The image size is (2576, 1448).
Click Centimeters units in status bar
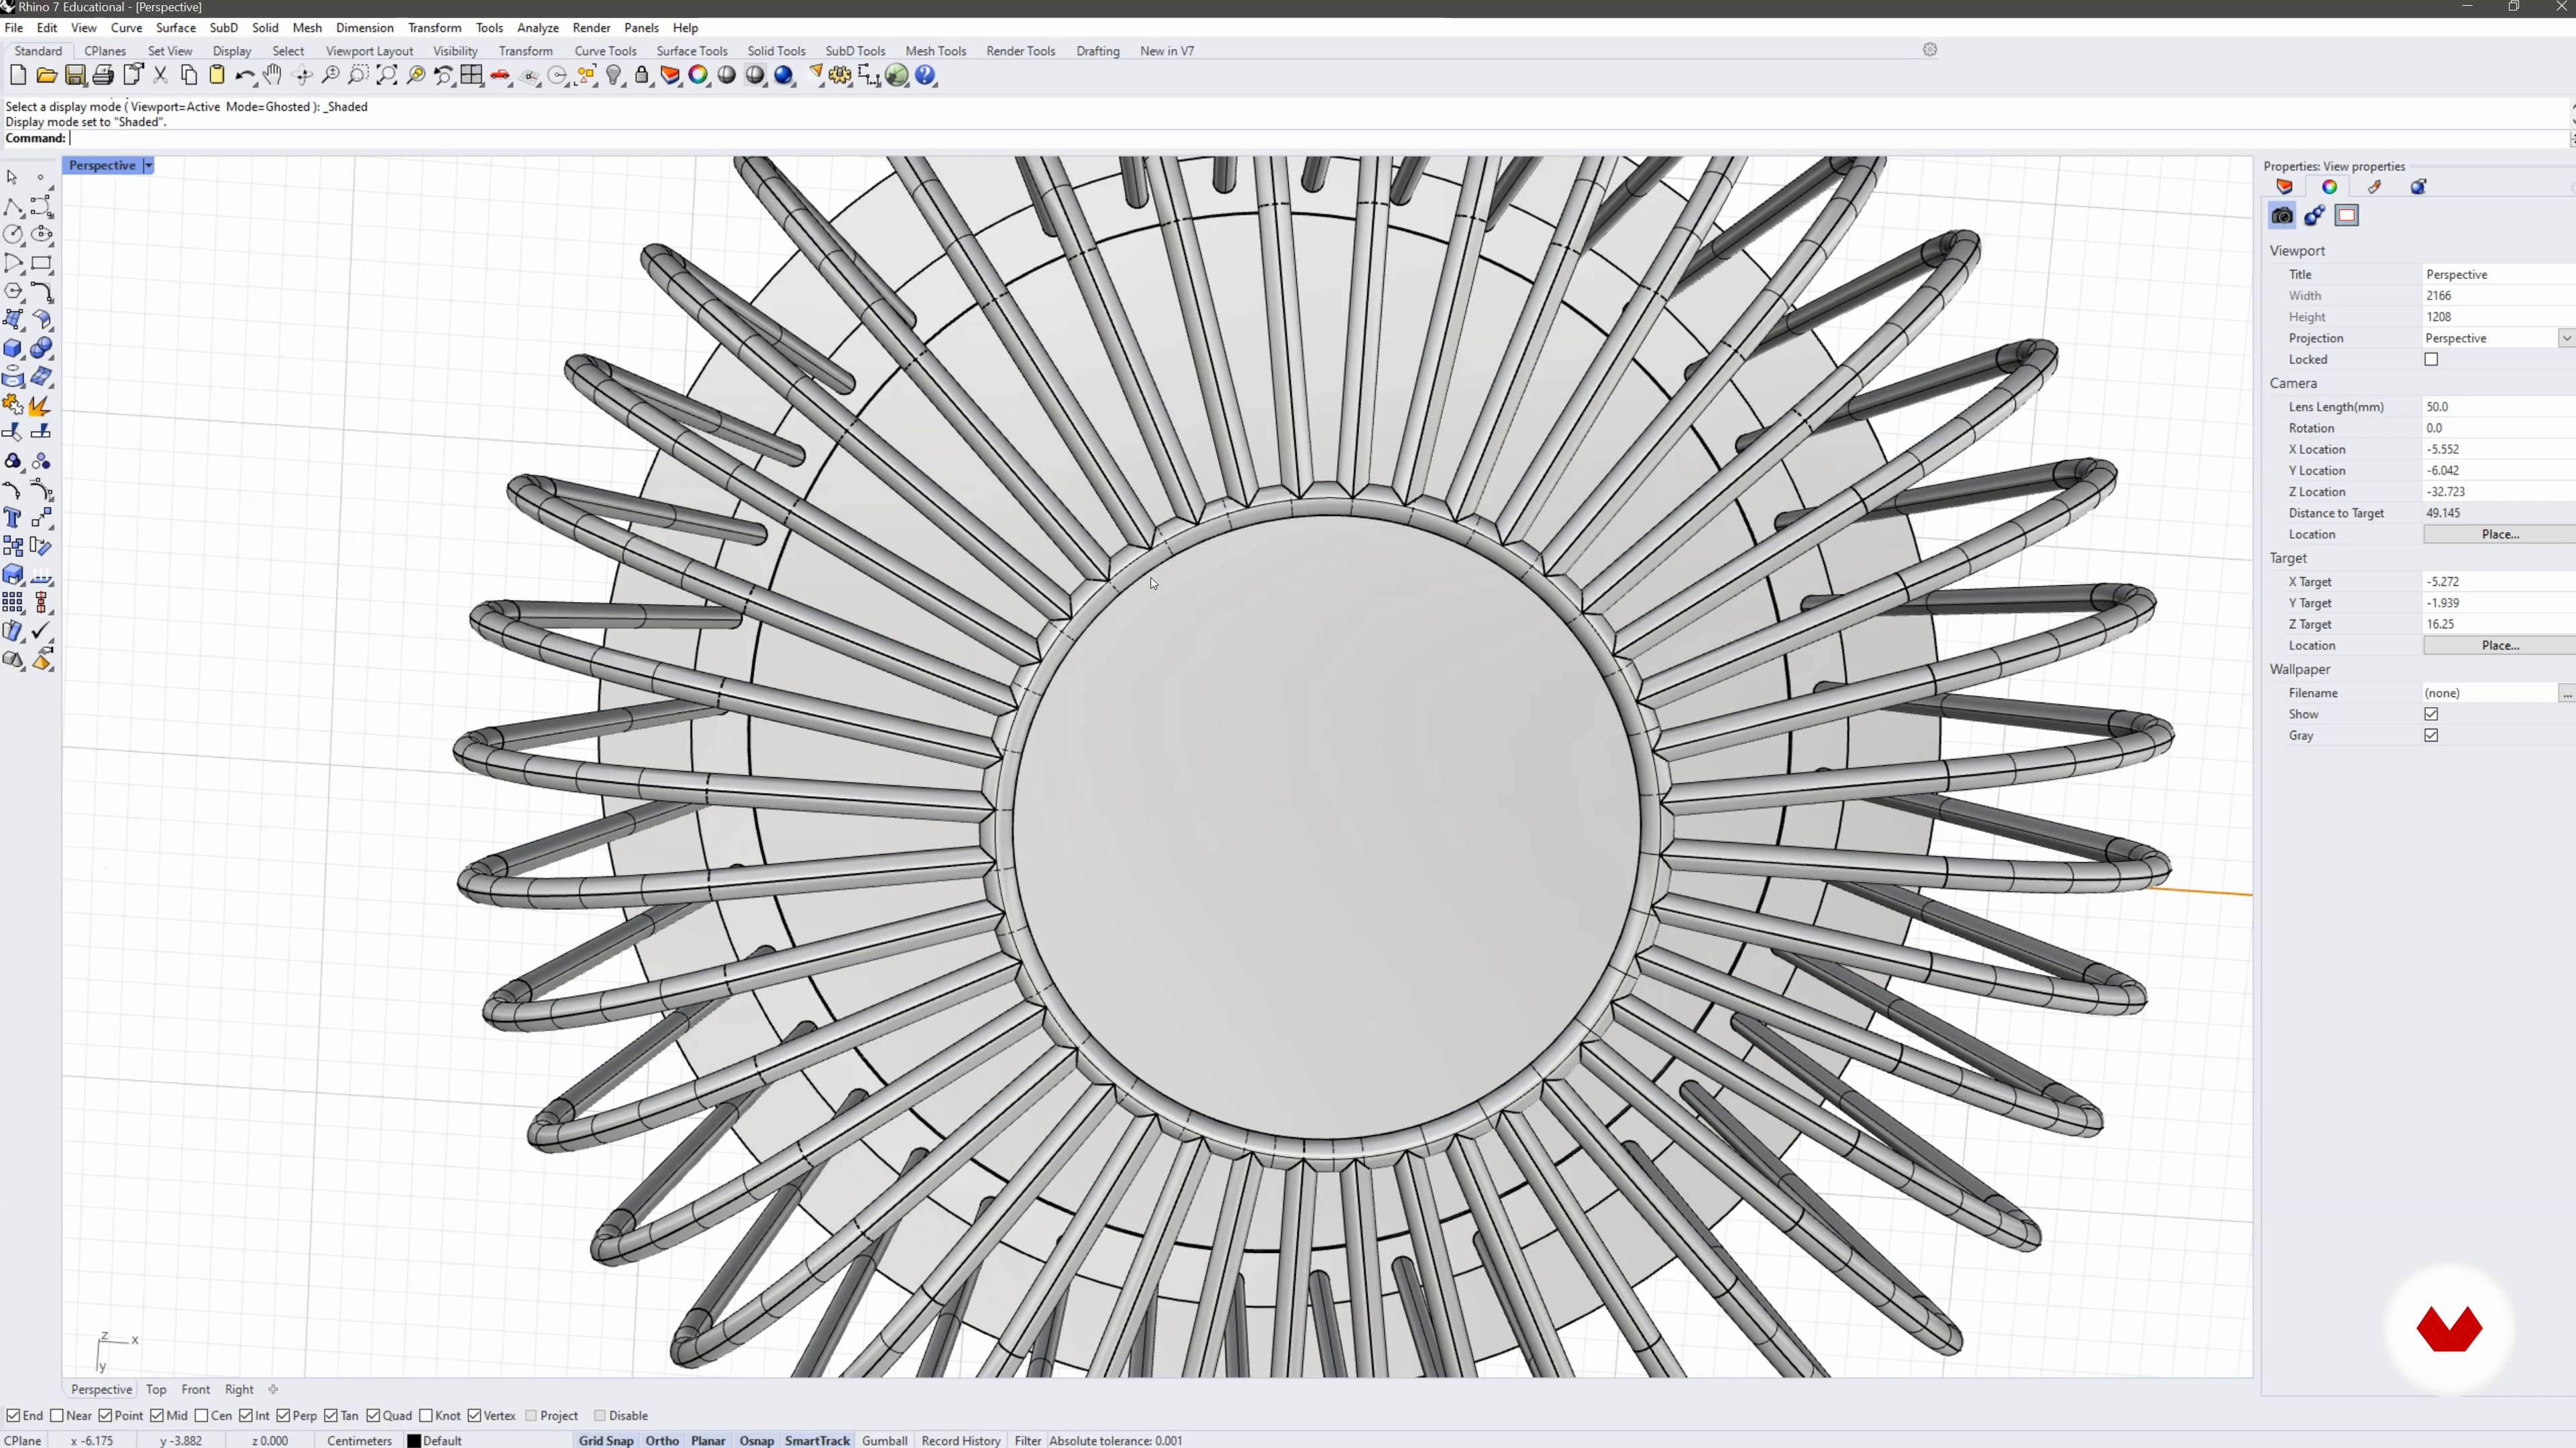359,1441
